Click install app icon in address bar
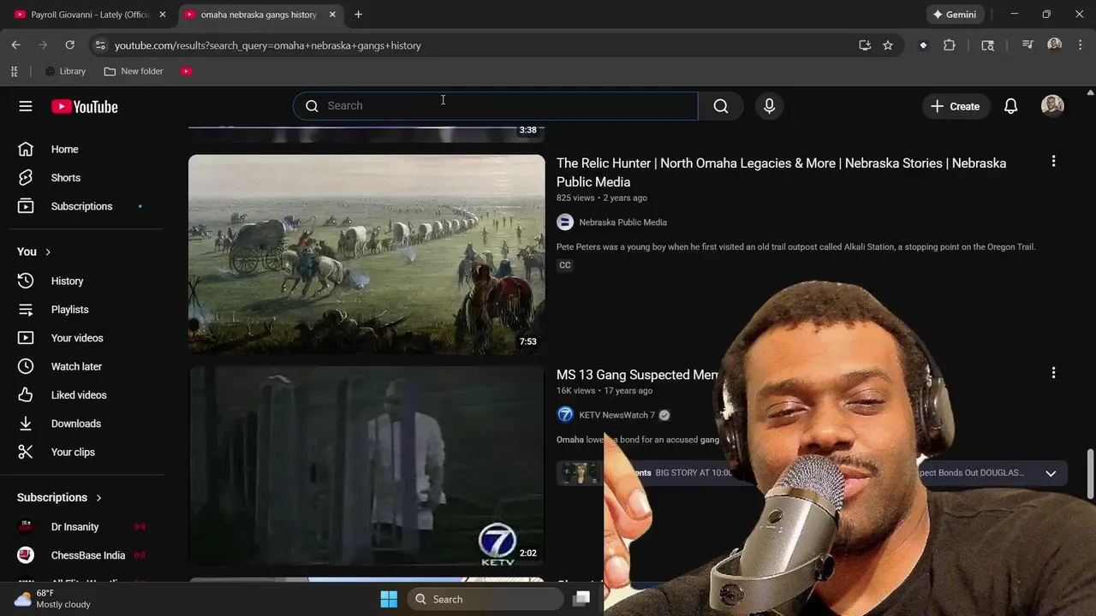The height and width of the screenshot is (616, 1096). (x=865, y=45)
